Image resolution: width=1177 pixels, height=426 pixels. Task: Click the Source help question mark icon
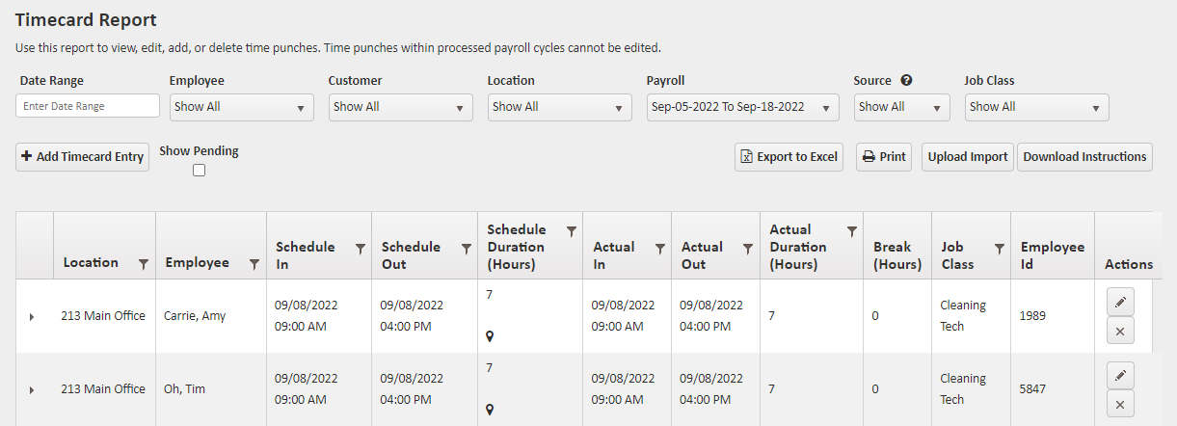click(x=906, y=81)
